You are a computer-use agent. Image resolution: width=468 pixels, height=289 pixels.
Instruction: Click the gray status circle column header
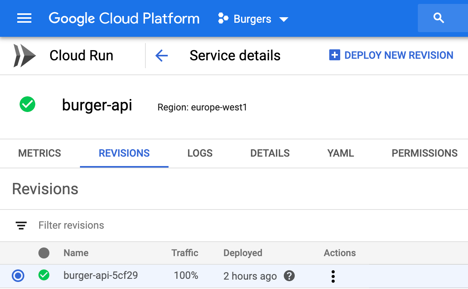[44, 253]
